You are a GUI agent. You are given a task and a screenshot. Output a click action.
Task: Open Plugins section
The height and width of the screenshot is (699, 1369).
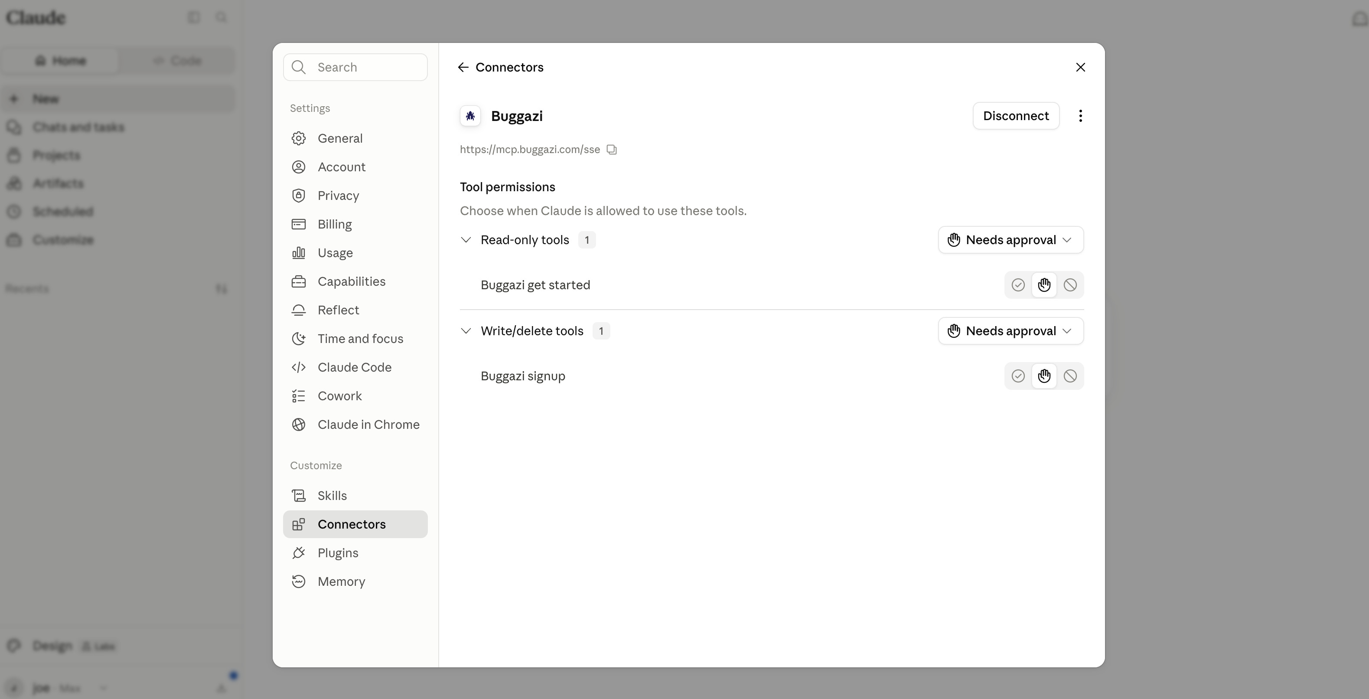pyautogui.click(x=355, y=553)
